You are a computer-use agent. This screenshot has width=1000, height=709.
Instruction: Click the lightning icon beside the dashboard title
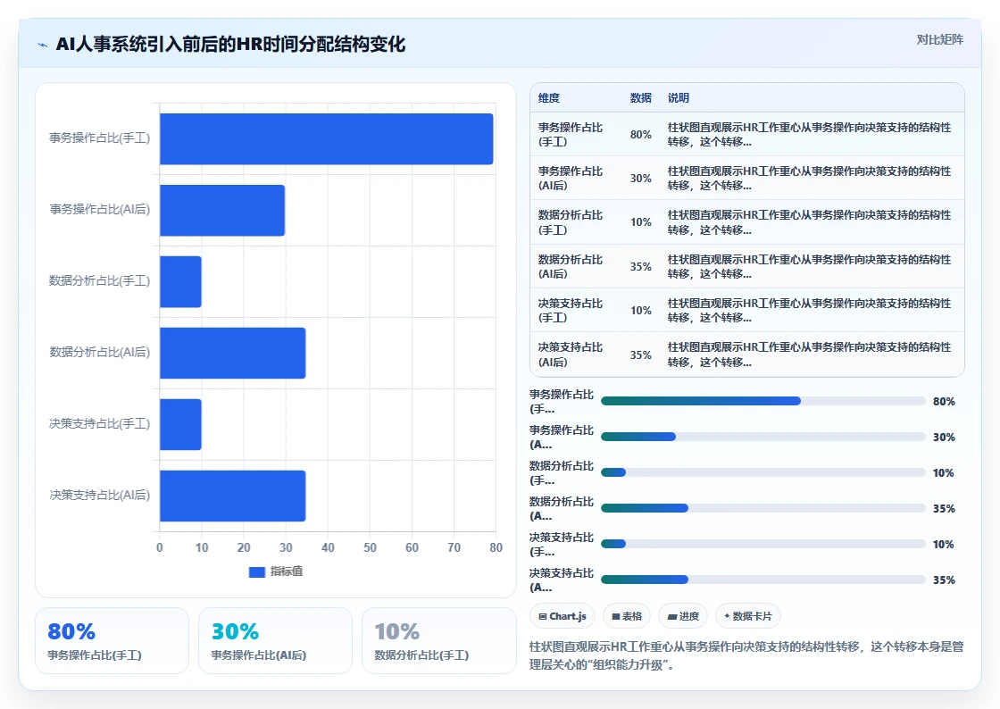(43, 45)
